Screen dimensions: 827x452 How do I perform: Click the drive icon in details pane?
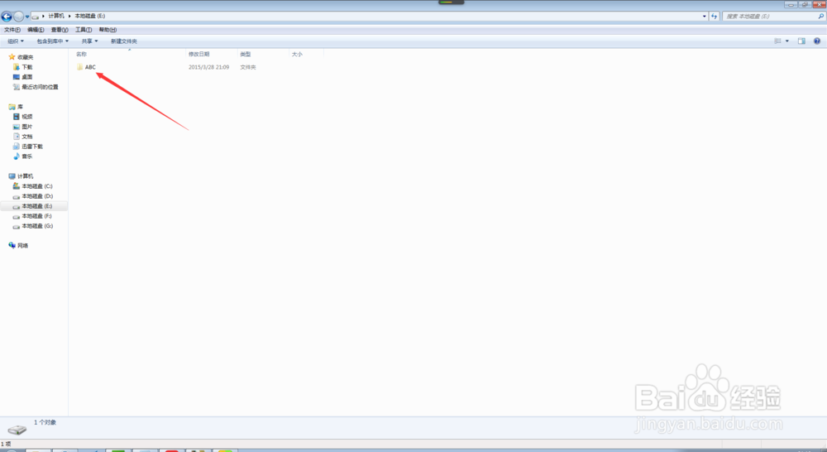17,430
